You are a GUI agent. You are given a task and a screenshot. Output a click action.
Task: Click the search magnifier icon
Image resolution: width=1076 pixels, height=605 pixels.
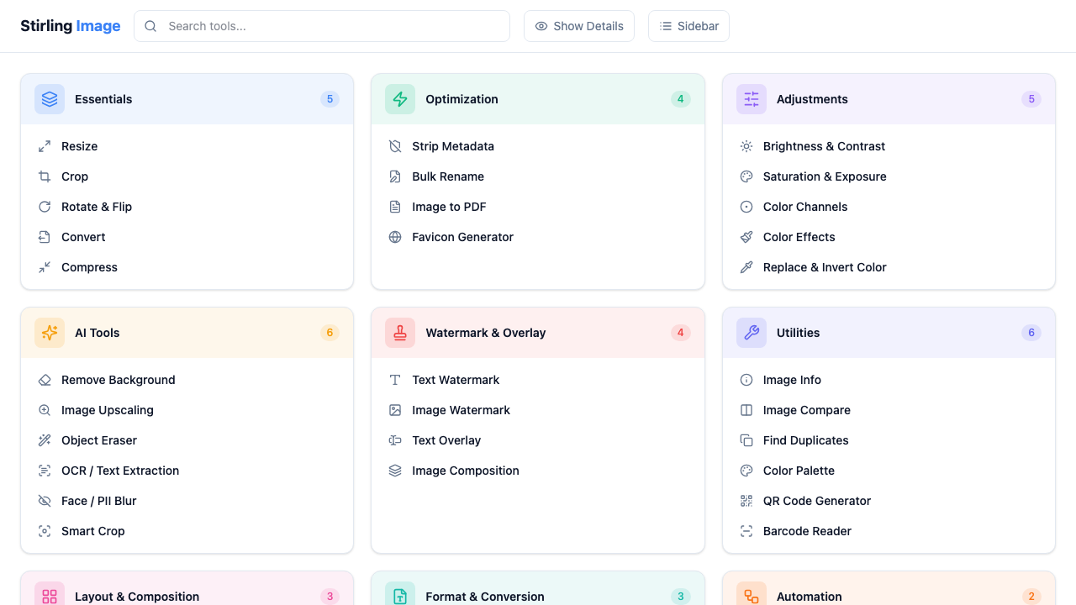pyautogui.click(x=150, y=26)
